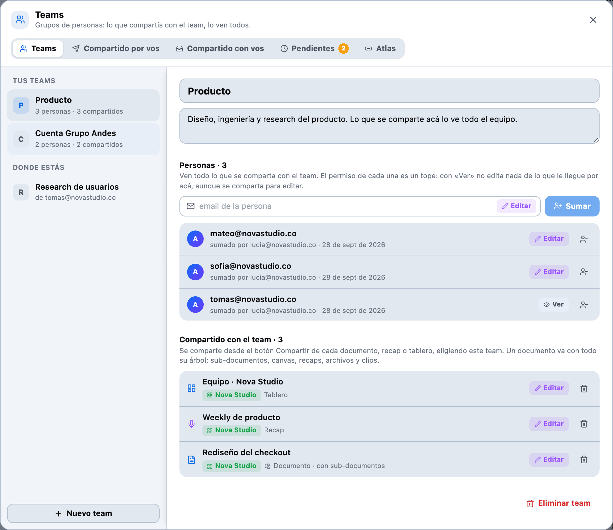Delete the Equipo · Nova Studio share
Viewport: 613px width, 530px height.
(x=584, y=388)
